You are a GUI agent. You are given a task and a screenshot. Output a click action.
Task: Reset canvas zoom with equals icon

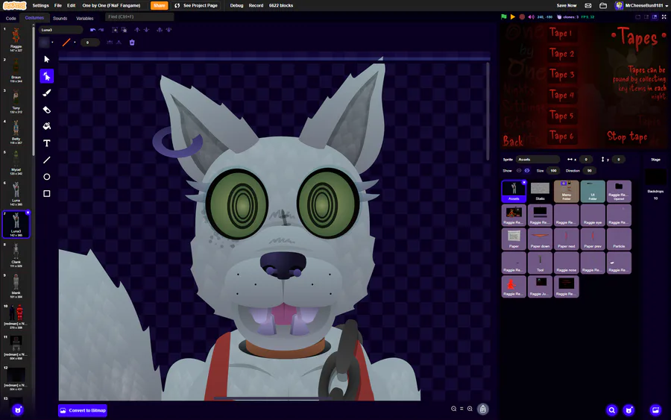461,409
